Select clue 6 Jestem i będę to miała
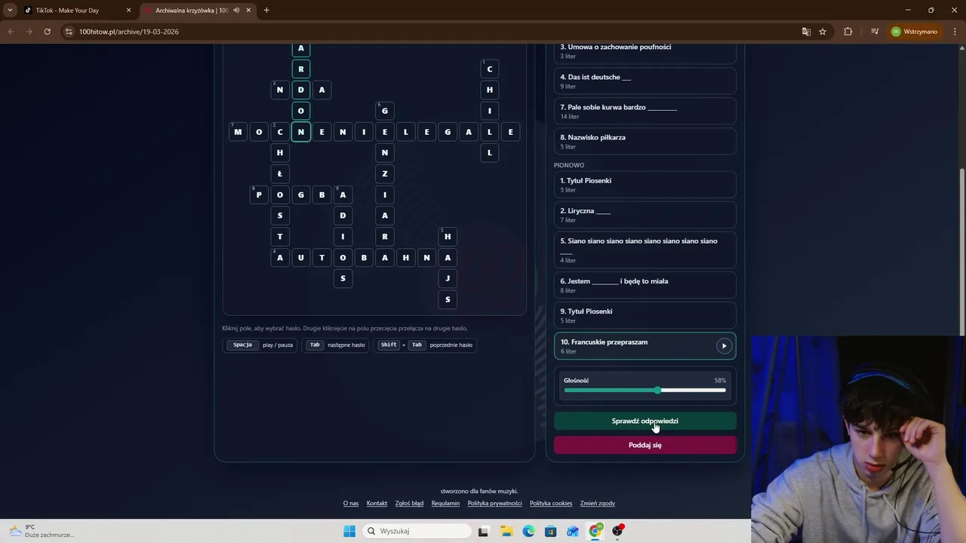Image resolution: width=966 pixels, height=543 pixels. coord(645,284)
